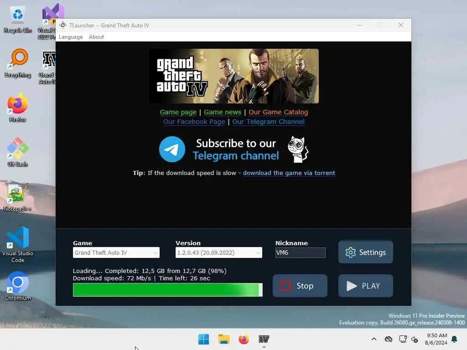Open the notification bell icon
467x350 pixels.
coord(455,339)
